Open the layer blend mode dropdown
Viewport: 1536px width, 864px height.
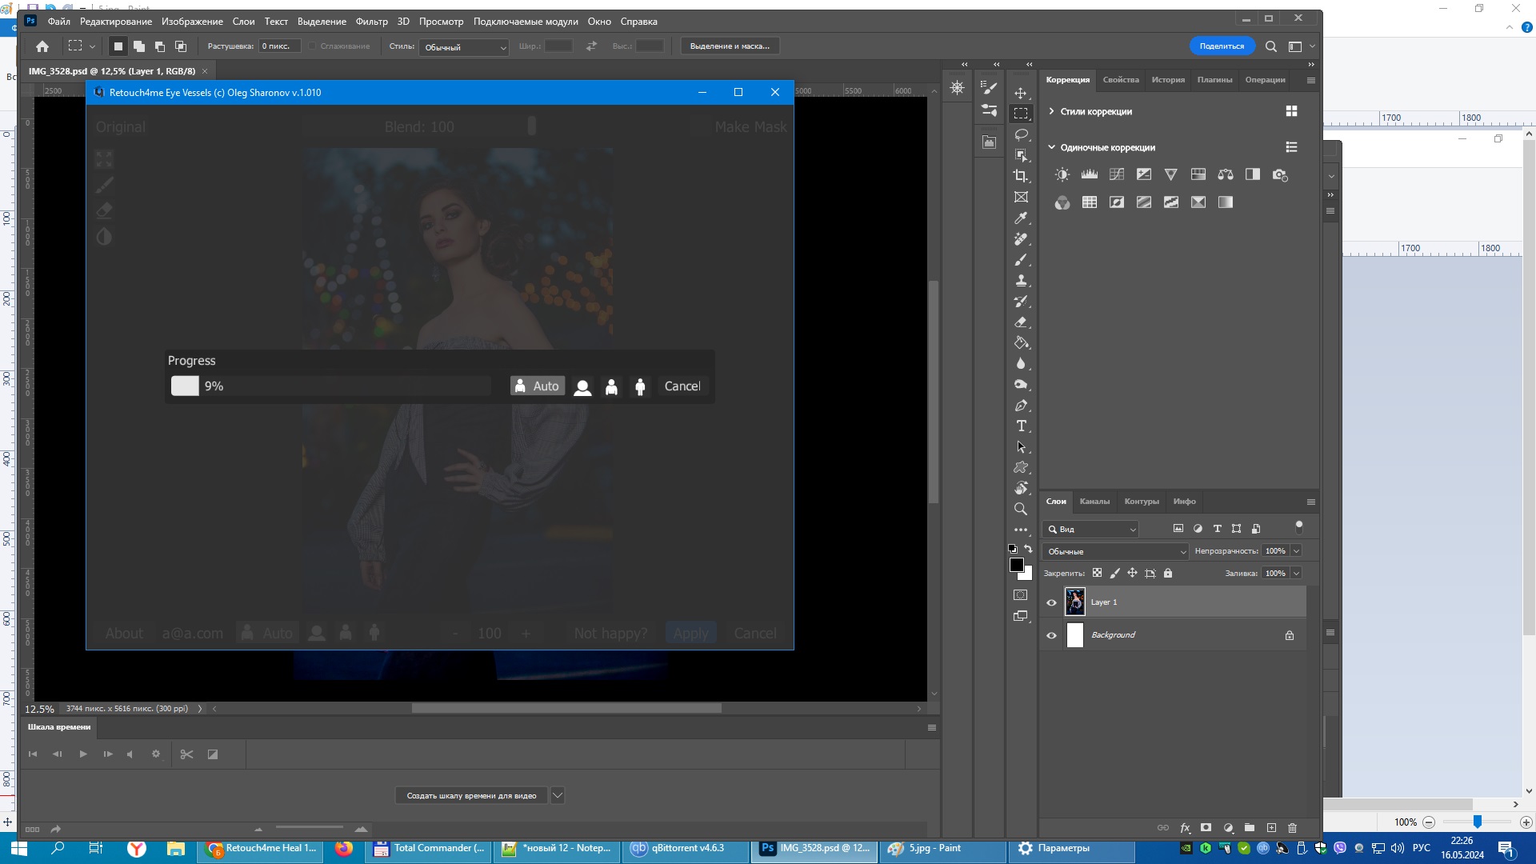[1115, 551]
